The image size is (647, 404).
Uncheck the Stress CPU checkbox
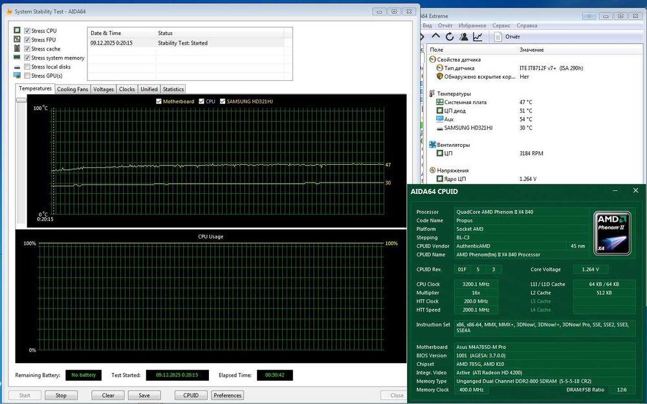tap(27, 30)
